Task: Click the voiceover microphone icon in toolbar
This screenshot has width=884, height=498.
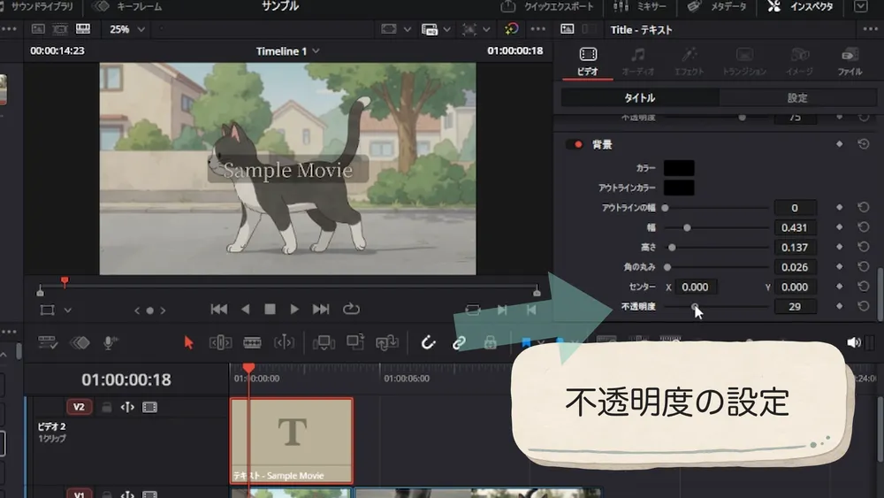Action: [110, 342]
